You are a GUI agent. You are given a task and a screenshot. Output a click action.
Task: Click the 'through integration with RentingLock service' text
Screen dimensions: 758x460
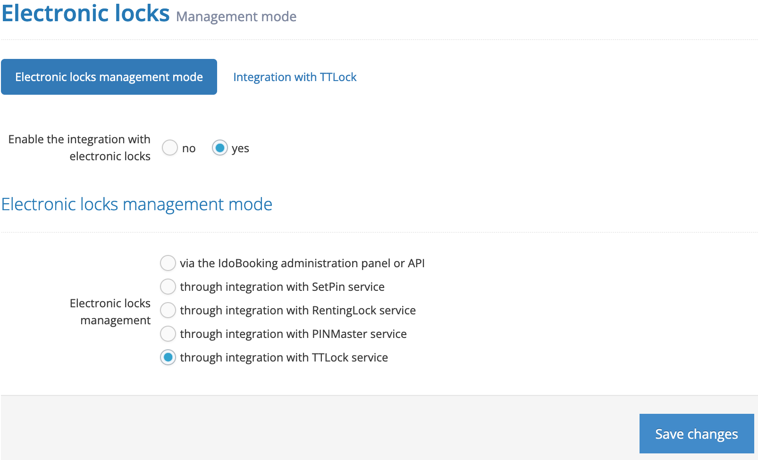tap(297, 310)
